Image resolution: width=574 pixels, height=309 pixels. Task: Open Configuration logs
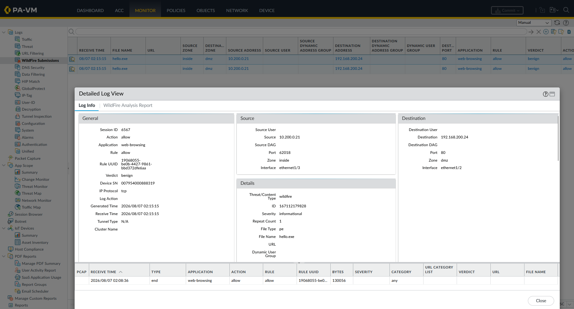(33, 124)
